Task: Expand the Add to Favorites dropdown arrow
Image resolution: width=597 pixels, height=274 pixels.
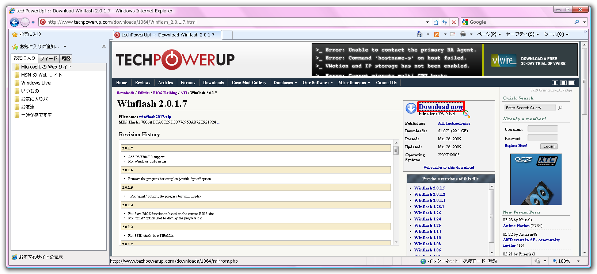Action: point(65,47)
